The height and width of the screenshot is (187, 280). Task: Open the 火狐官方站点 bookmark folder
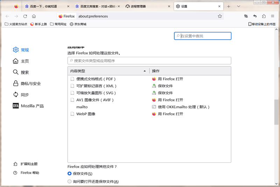pos(16,24)
